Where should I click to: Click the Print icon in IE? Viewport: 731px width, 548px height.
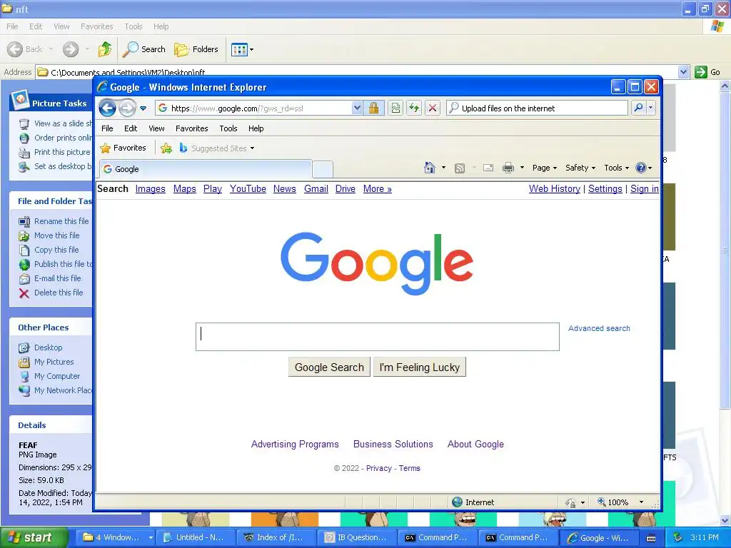click(508, 168)
